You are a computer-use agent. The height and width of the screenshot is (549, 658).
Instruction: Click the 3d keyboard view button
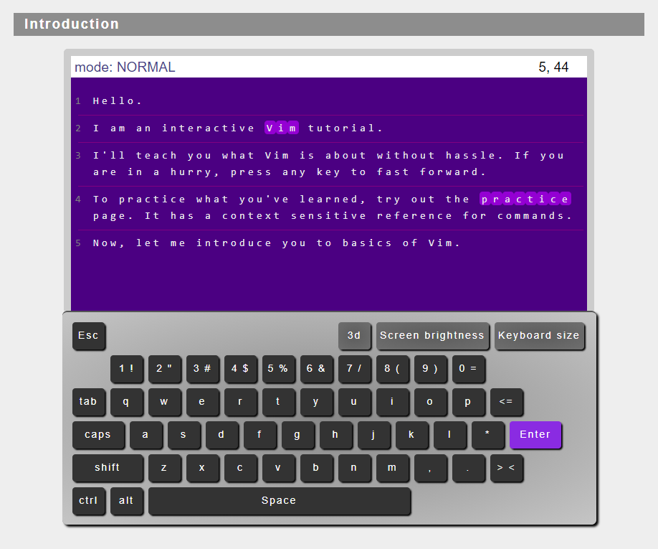(x=354, y=335)
